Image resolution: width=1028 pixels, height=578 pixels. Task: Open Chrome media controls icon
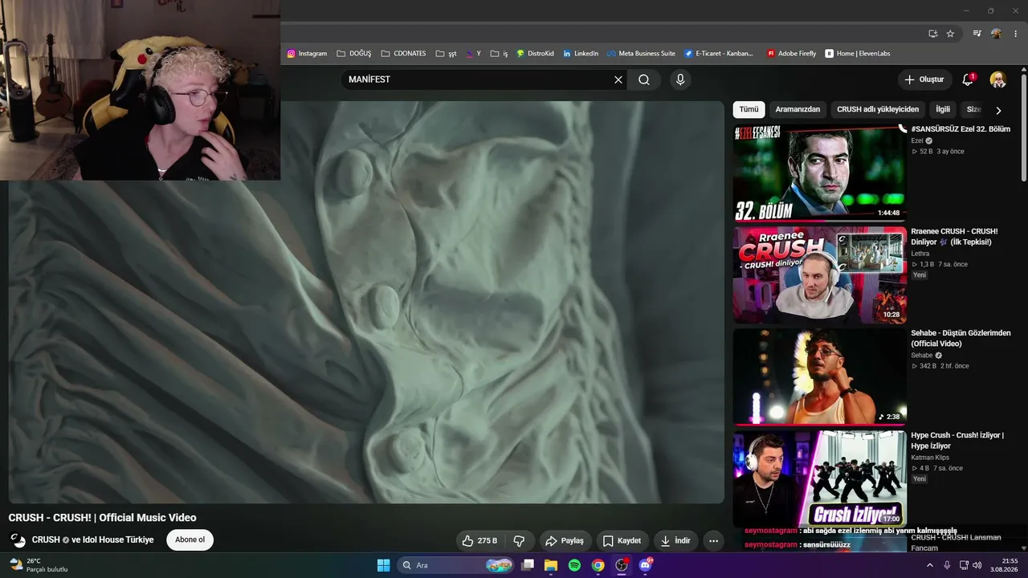coord(977,34)
